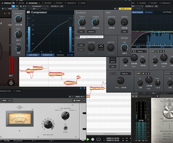Click the power icon under OUT in Heatwave
The height and width of the screenshot is (143, 173).
pyautogui.click(x=11, y=83)
